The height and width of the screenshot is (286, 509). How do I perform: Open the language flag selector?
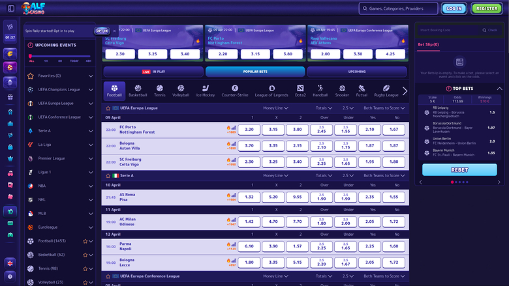(10, 263)
